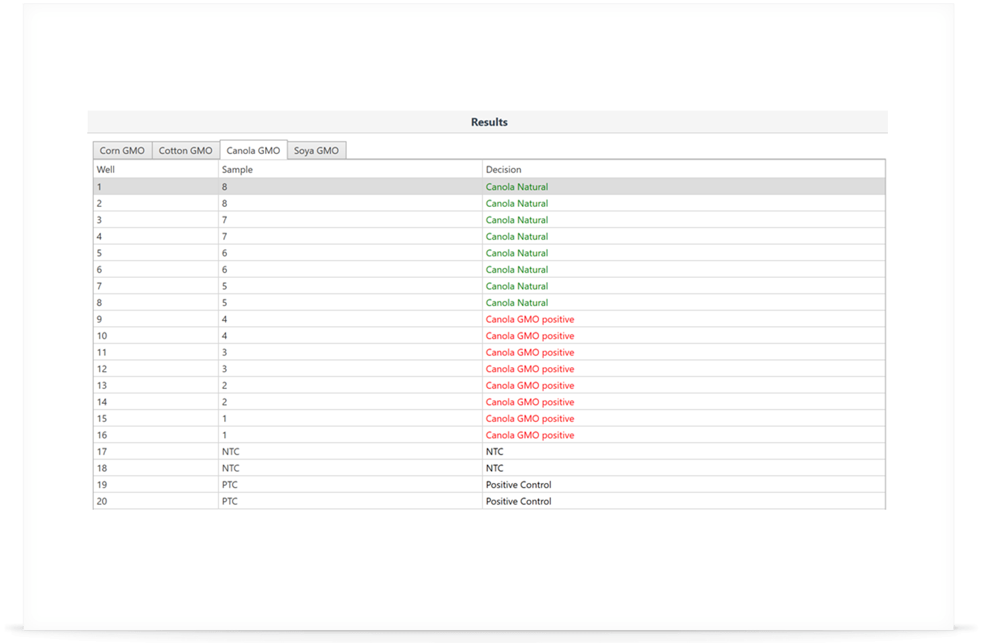Select the Canola Natural decision in well 3
This screenshot has height=643, width=981.
coord(516,220)
